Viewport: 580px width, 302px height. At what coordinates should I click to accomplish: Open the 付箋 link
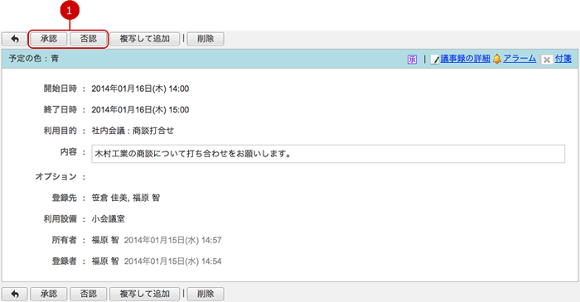[563, 59]
